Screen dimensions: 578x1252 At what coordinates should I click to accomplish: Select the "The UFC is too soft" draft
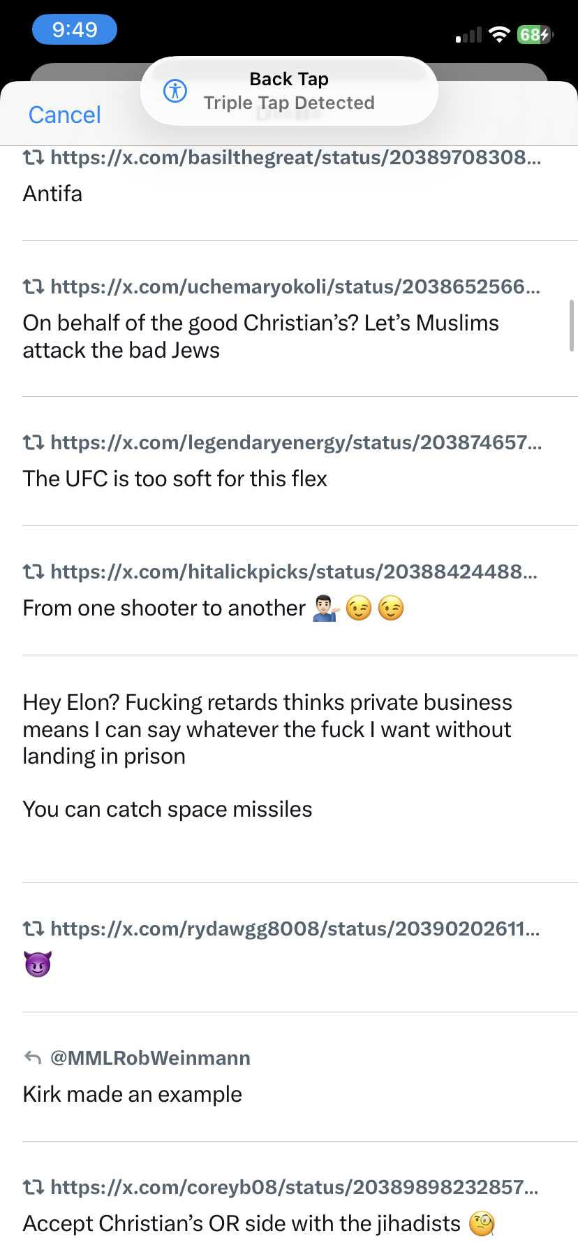coord(175,479)
